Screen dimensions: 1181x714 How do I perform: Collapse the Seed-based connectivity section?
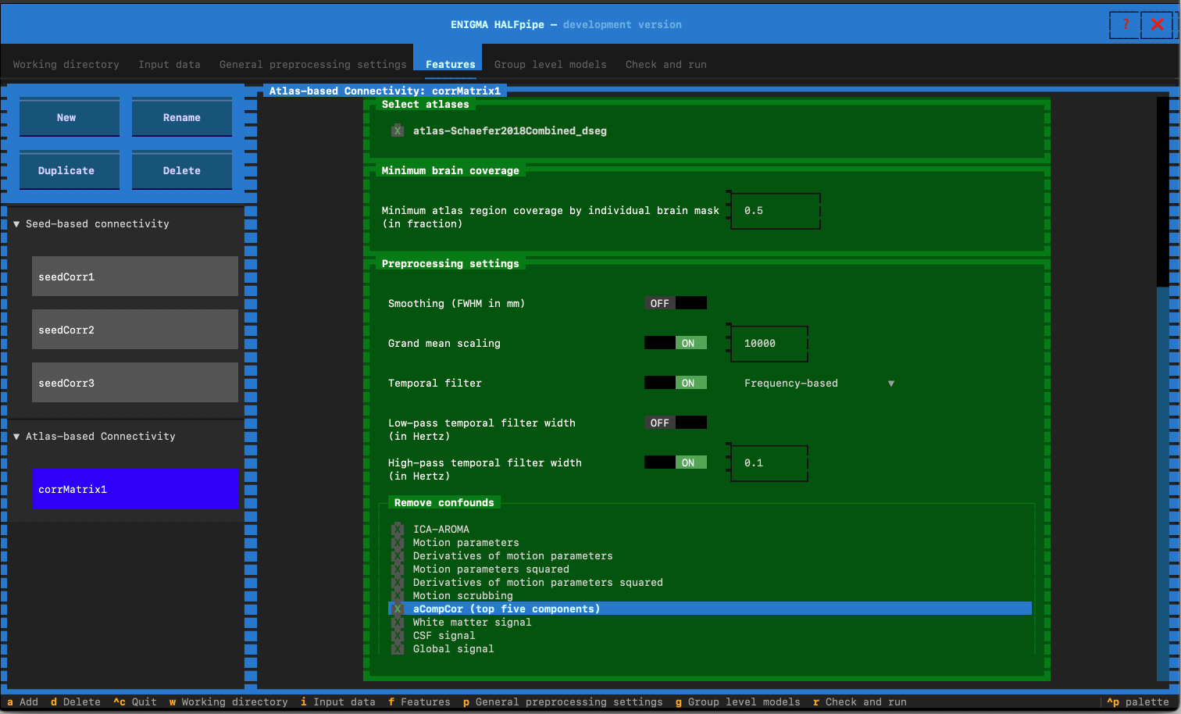pyautogui.click(x=16, y=224)
